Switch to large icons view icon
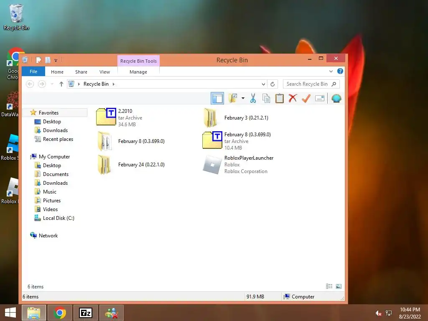 pos(339,286)
